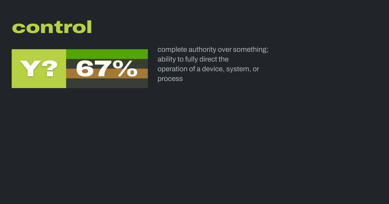Click the digit "6" in the percentage
The height and width of the screenshot is (204, 389).
(85, 69)
